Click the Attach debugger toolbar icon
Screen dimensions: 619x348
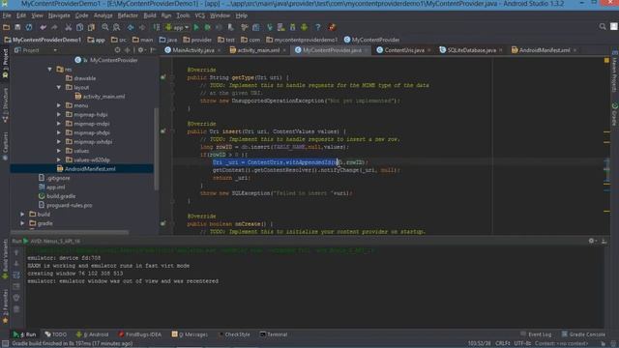pyautogui.click(x=230, y=27)
